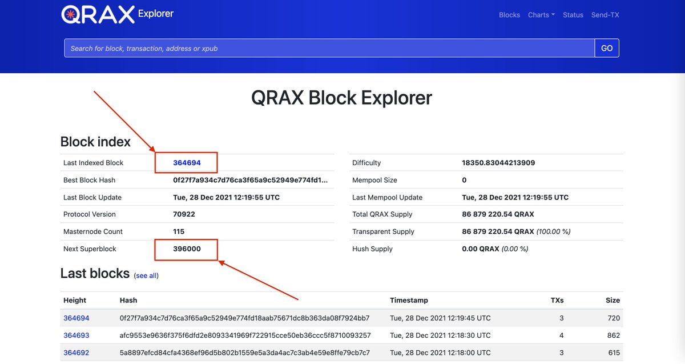Focus the block/transaction search field

pos(329,49)
